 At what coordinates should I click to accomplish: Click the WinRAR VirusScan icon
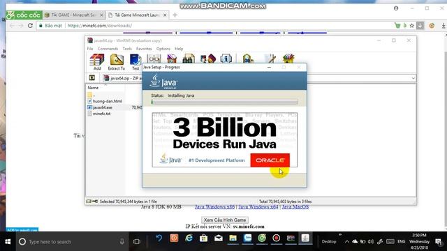(x=248, y=59)
